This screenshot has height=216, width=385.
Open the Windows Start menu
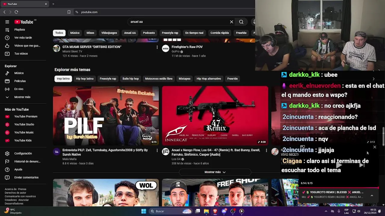[x=144, y=211]
